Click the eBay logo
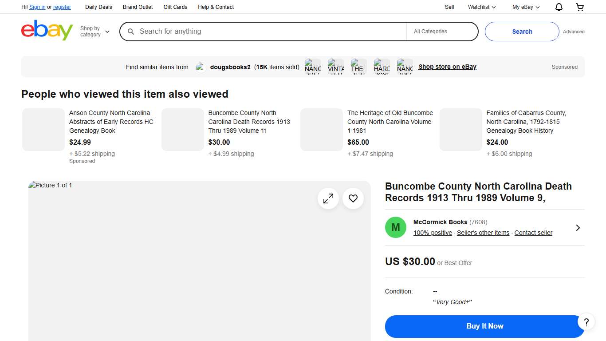 (47, 30)
